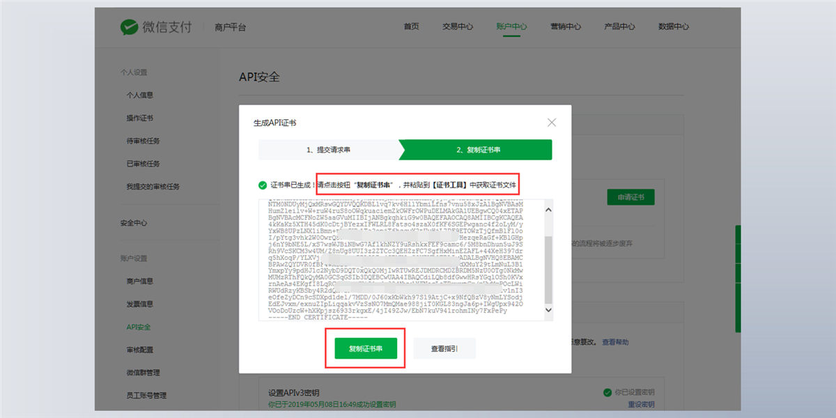
Task: Click the scroll-down arrow of the certificate box
Action: pyautogui.click(x=548, y=310)
